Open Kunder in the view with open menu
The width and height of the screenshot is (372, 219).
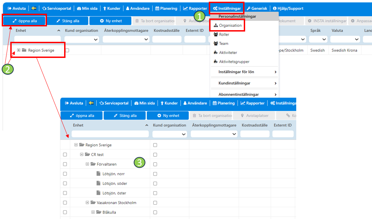(x=112, y=9)
